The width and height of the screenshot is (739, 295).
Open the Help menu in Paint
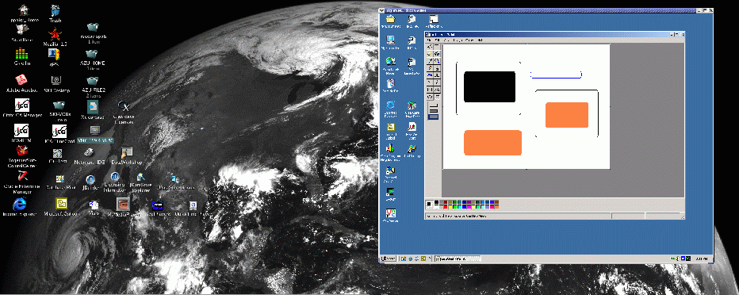[480, 40]
